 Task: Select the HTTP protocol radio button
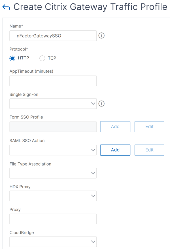[x=12, y=58]
